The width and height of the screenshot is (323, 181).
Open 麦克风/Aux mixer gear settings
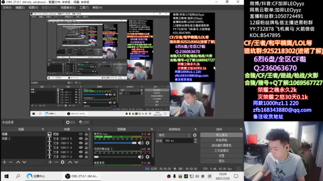coord(147,143)
